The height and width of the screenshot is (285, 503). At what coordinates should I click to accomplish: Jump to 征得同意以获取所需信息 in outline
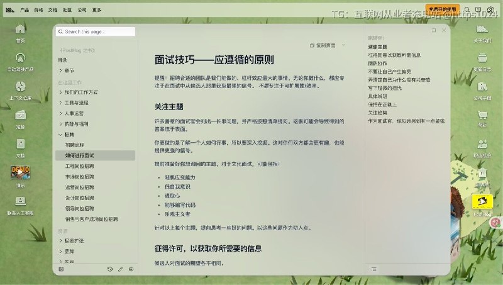coord(394,55)
